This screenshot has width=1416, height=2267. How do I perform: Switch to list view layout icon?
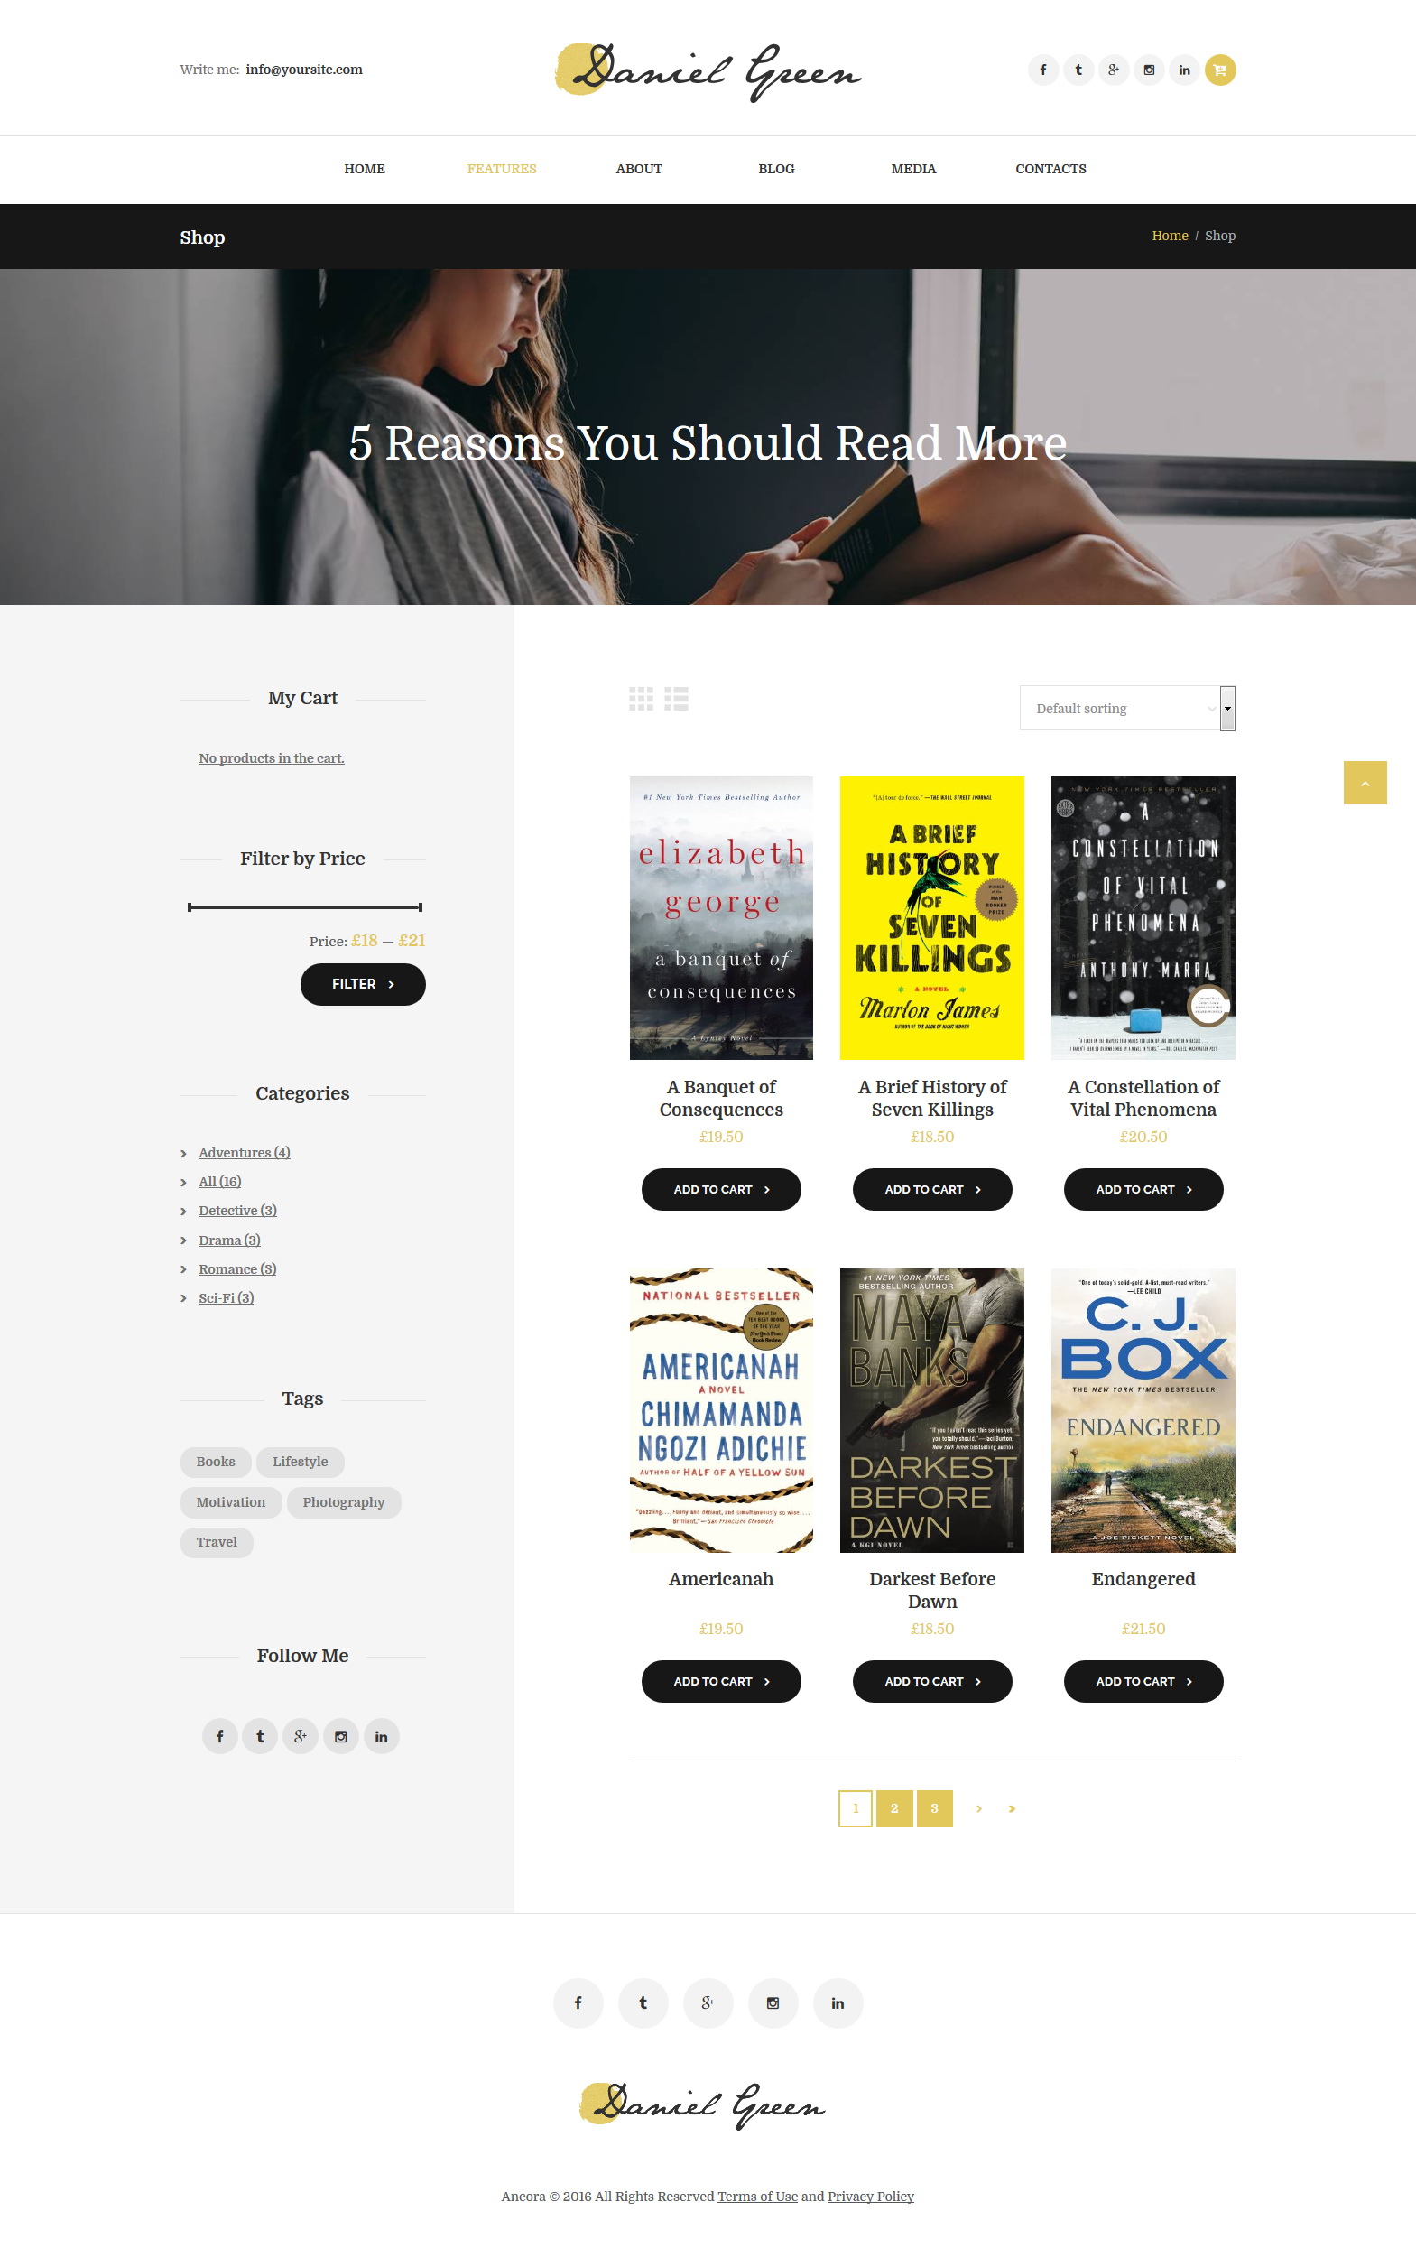676,698
